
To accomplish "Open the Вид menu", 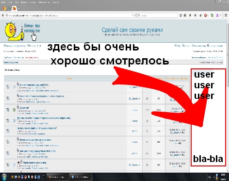I will click(17, 2).
